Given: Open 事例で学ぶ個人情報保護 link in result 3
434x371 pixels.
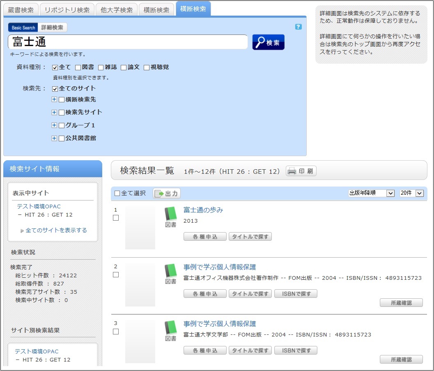Looking at the screenshot, I should point(220,324).
